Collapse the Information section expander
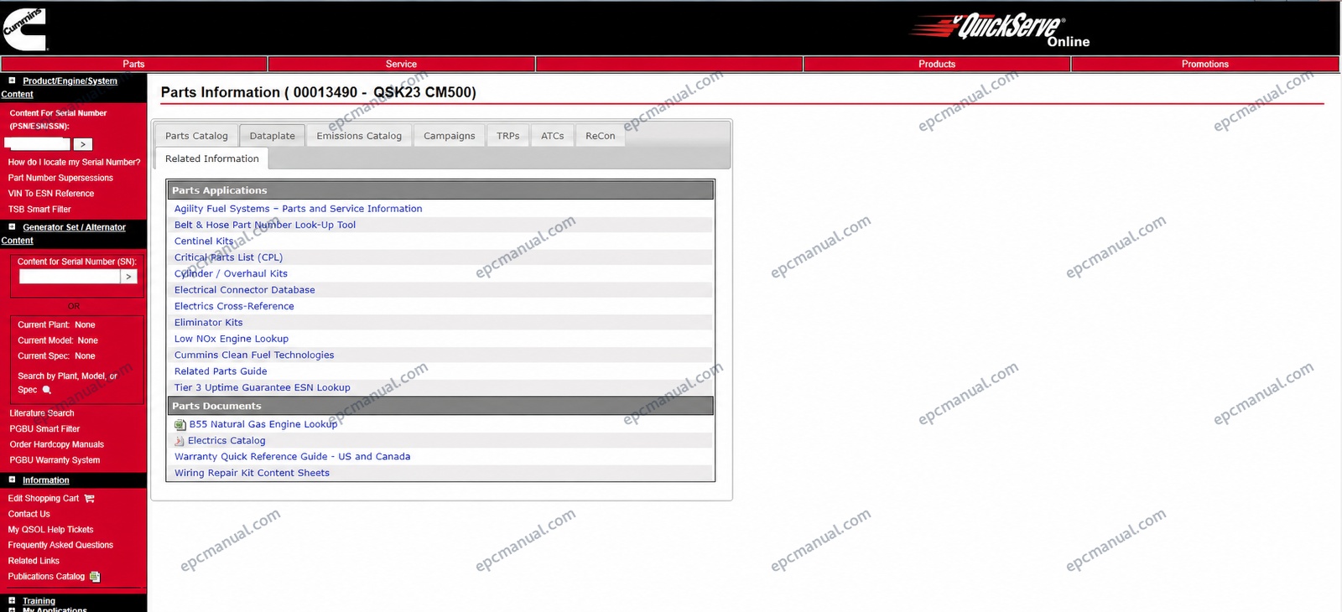Viewport: 1342px width, 612px height. (12, 480)
